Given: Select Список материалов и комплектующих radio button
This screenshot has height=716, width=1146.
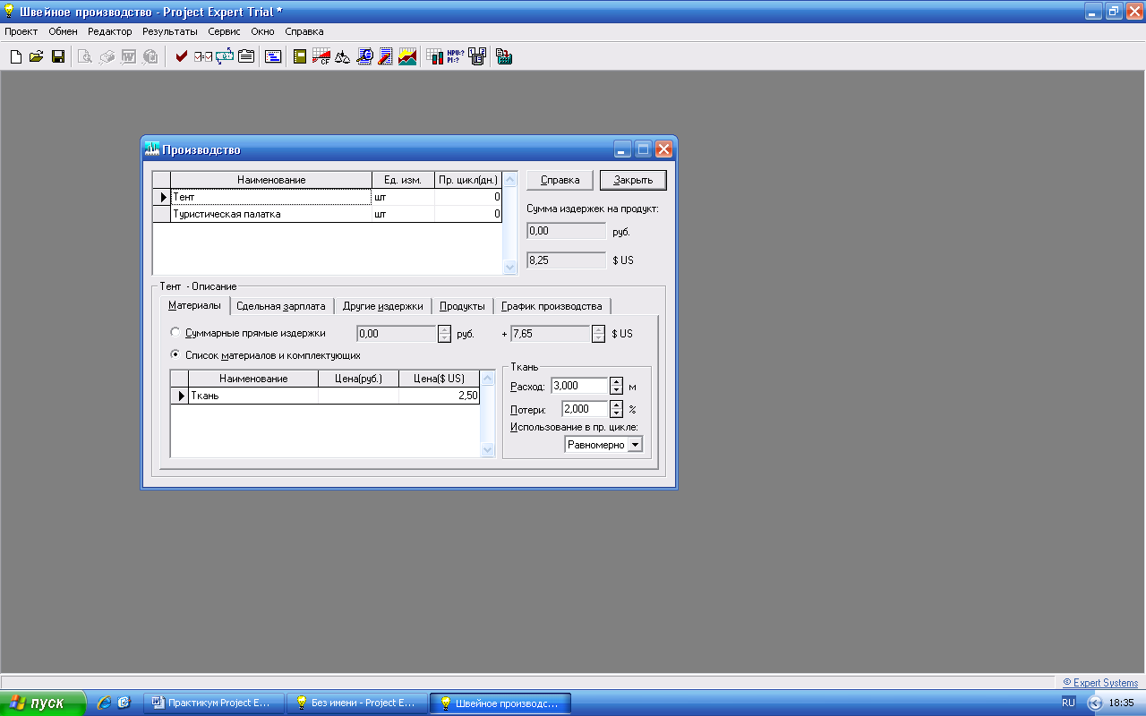Looking at the screenshot, I should coord(175,354).
